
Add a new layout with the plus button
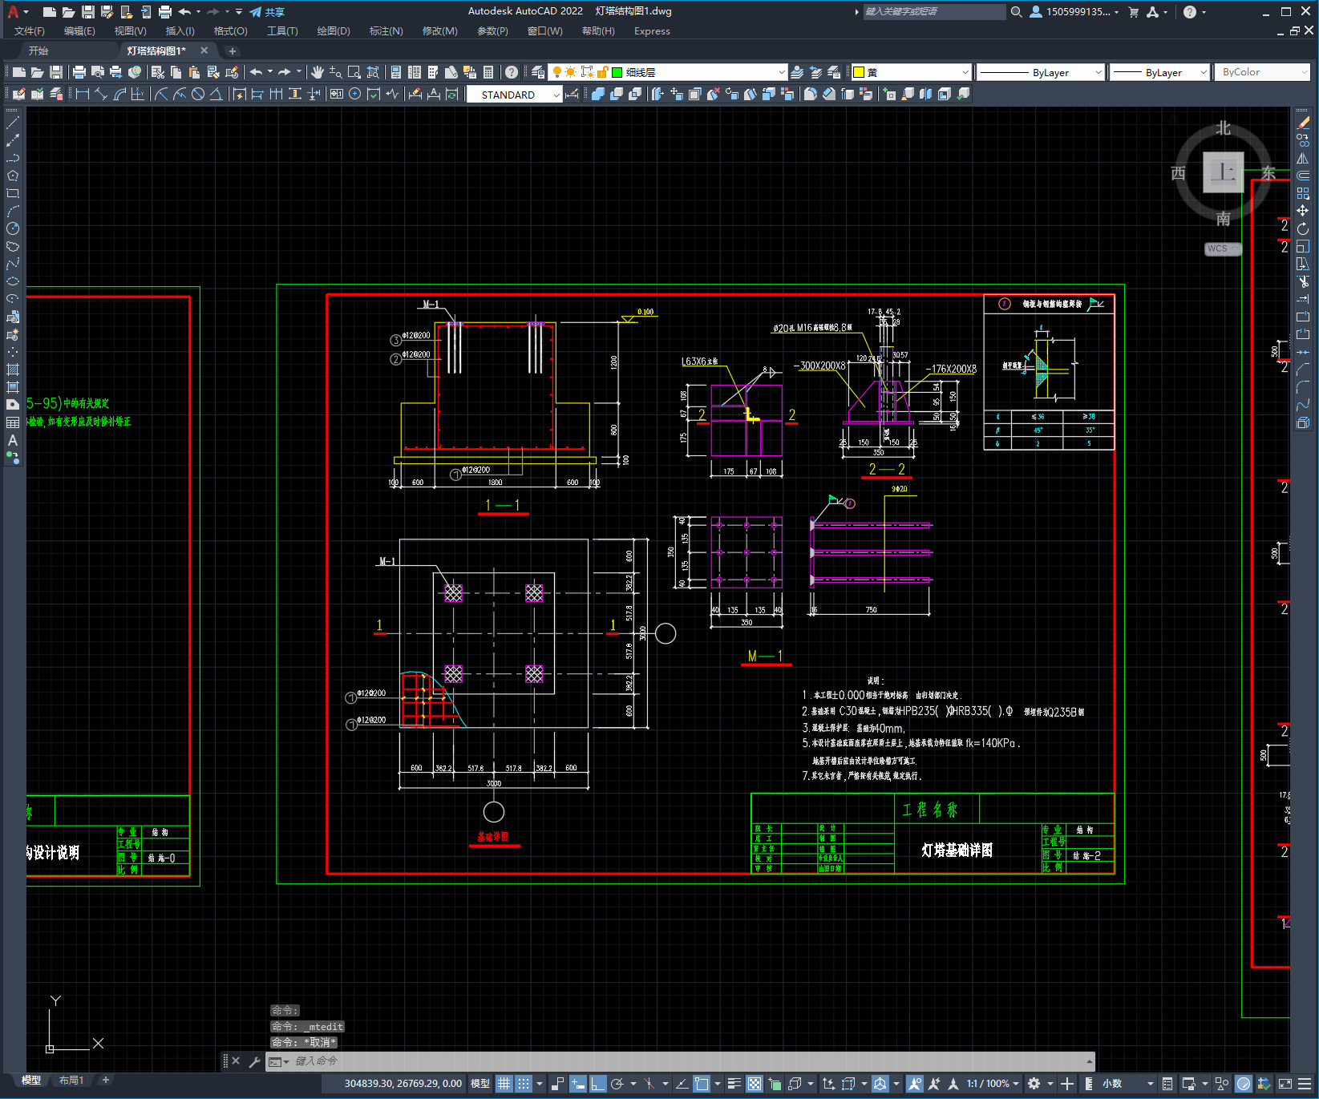pyautogui.click(x=105, y=1081)
